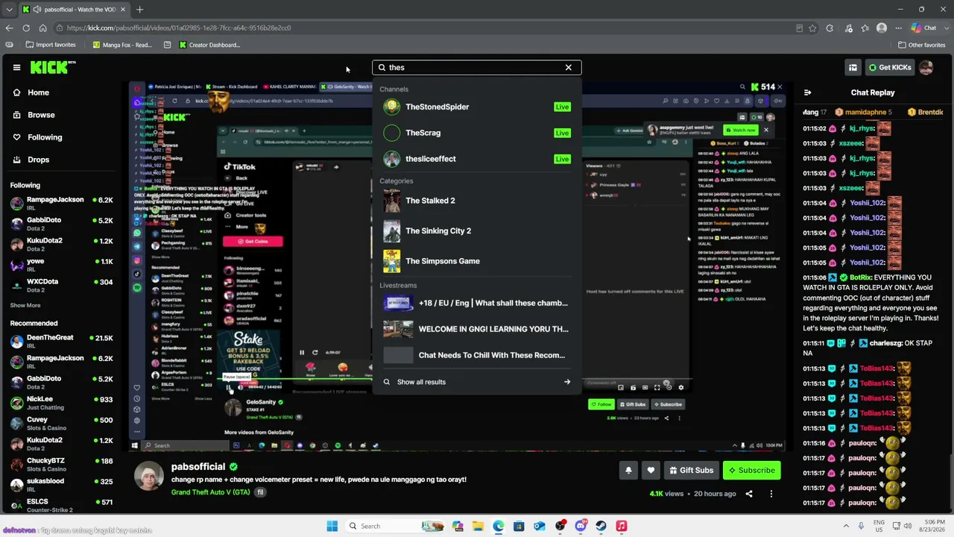Share the video with the share icon
The height and width of the screenshot is (537, 954).
(x=749, y=494)
